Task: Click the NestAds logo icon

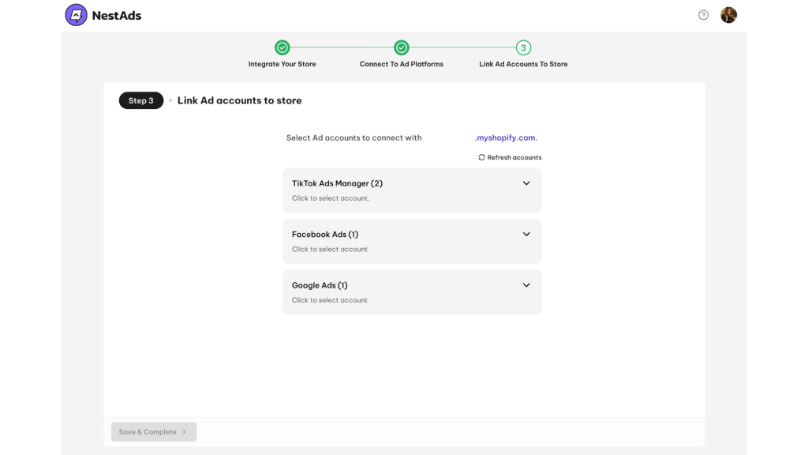Action: (77, 15)
